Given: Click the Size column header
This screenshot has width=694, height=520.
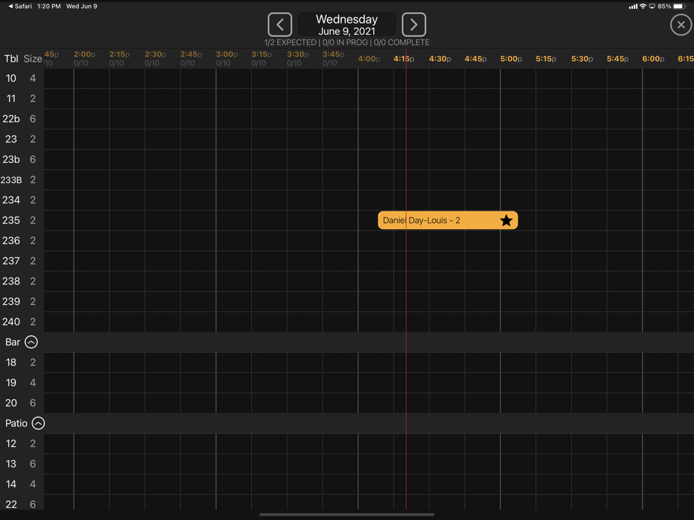Looking at the screenshot, I should tap(33, 59).
